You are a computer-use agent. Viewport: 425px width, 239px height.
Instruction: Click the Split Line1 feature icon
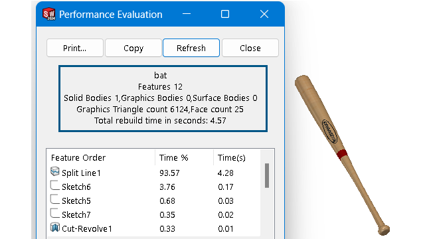click(x=54, y=171)
